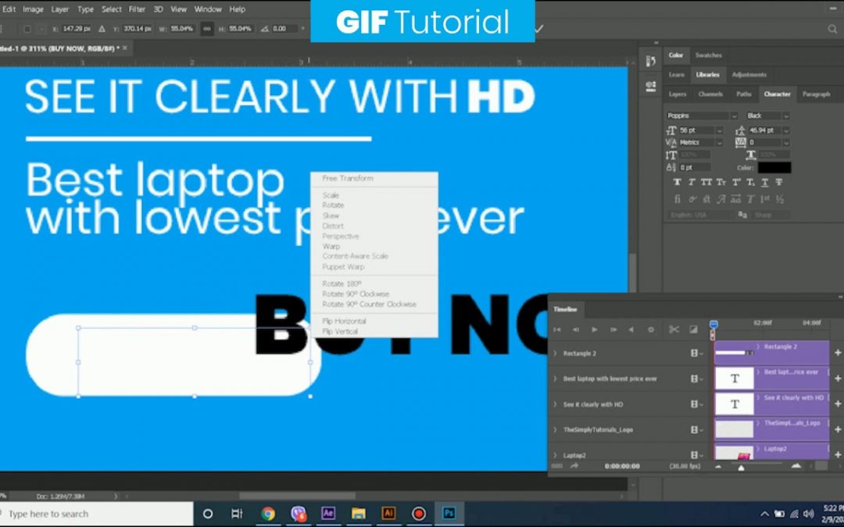Image resolution: width=844 pixels, height=527 pixels.
Task: Click the blue timeline playhead marker
Action: point(713,324)
